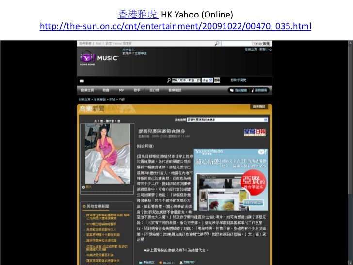Click the magnifier icon in the top Yahoo bar

217,43
